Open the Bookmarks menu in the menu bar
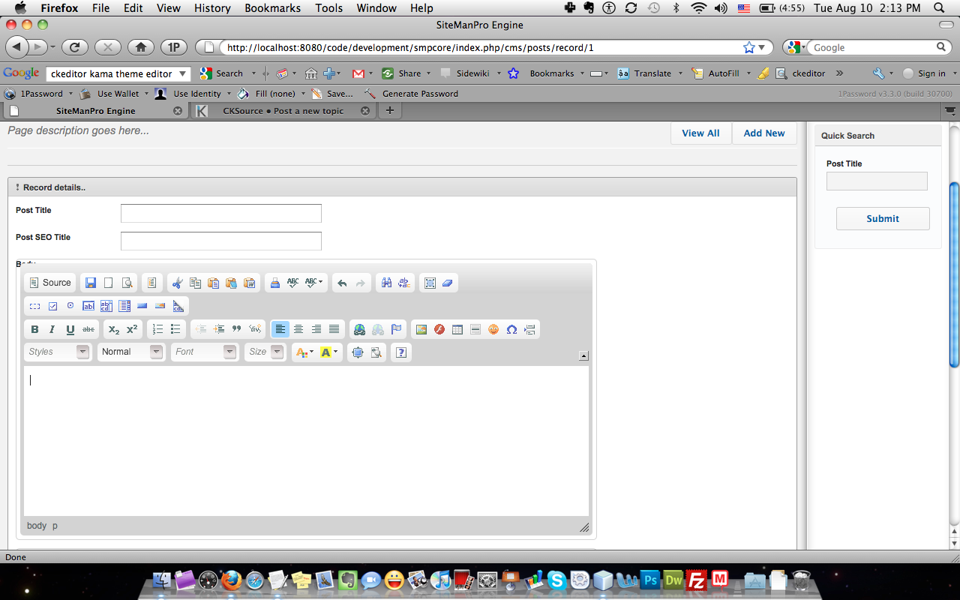 click(x=272, y=8)
